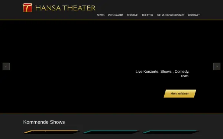The width and height of the screenshot is (223, 139).
Task: Open DIE MUSIKWERKSTATT menu item
Action: [x=171, y=15]
